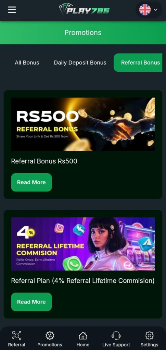Open the hamburger menu

click(12, 10)
